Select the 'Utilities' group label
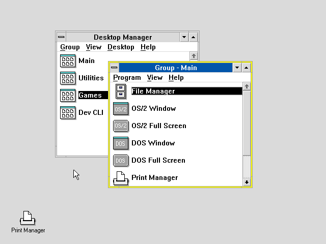The height and width of the screenshot is (244, 326). click(x=91, y=78)
